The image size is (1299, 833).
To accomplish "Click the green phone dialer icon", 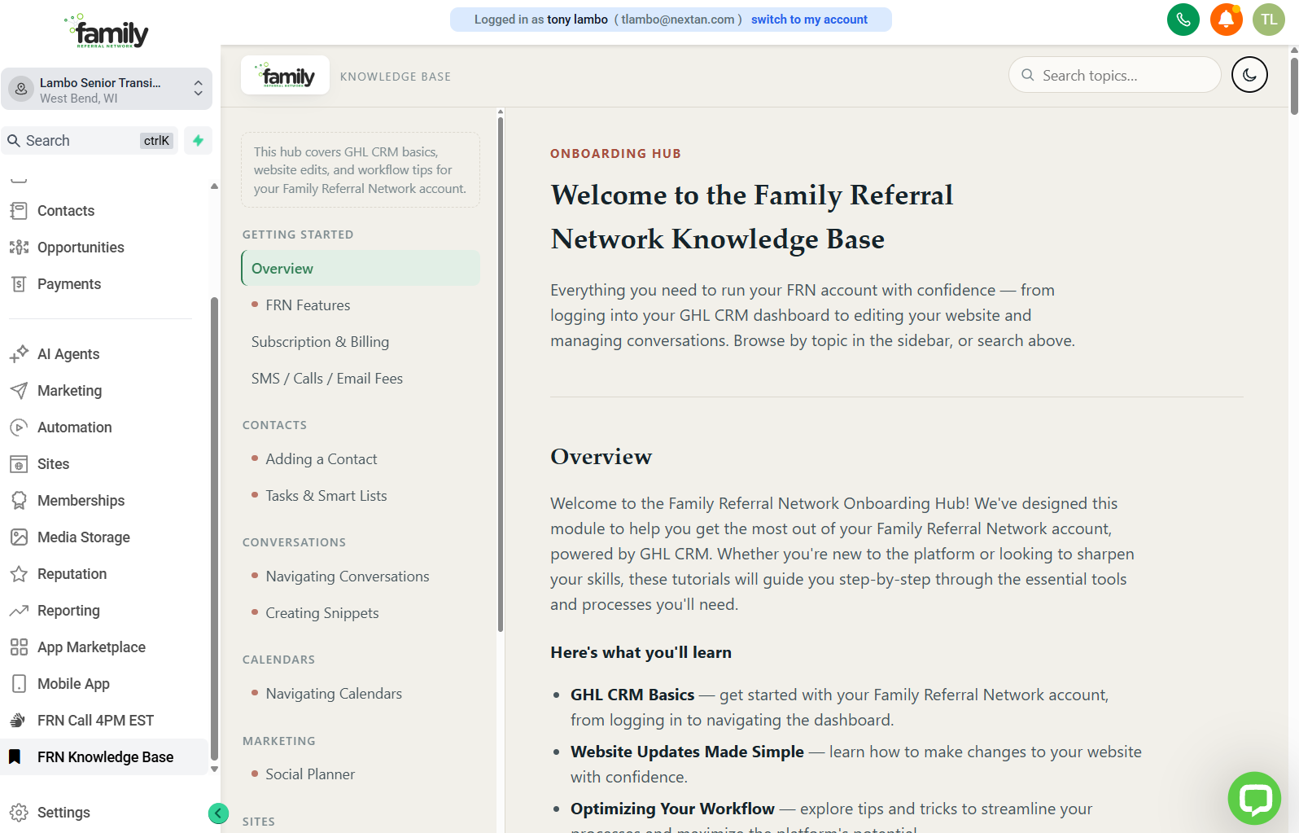I will [x=1183, y=20].
